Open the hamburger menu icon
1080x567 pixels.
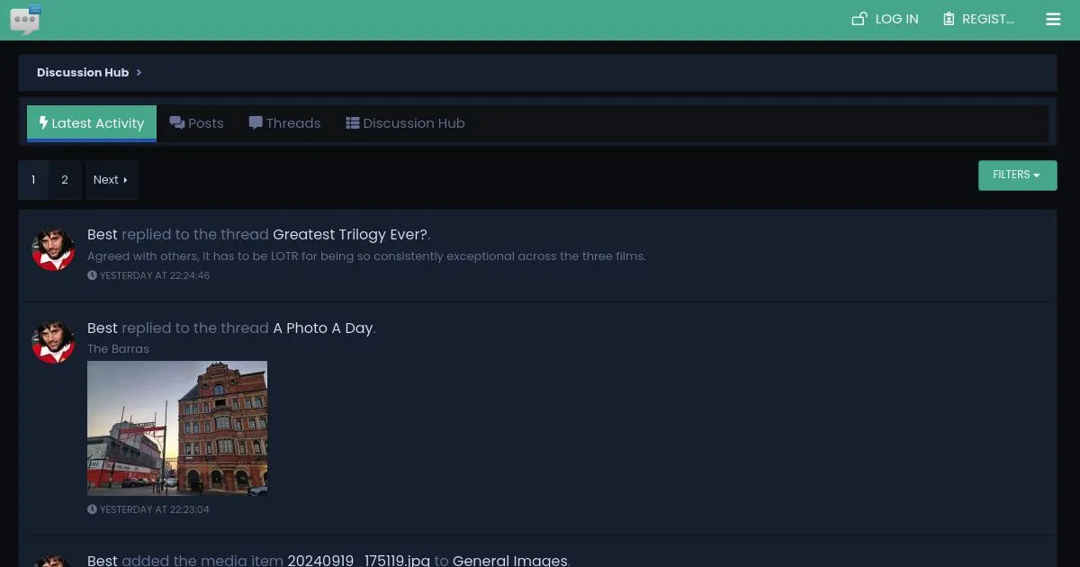pos(1053,19)
